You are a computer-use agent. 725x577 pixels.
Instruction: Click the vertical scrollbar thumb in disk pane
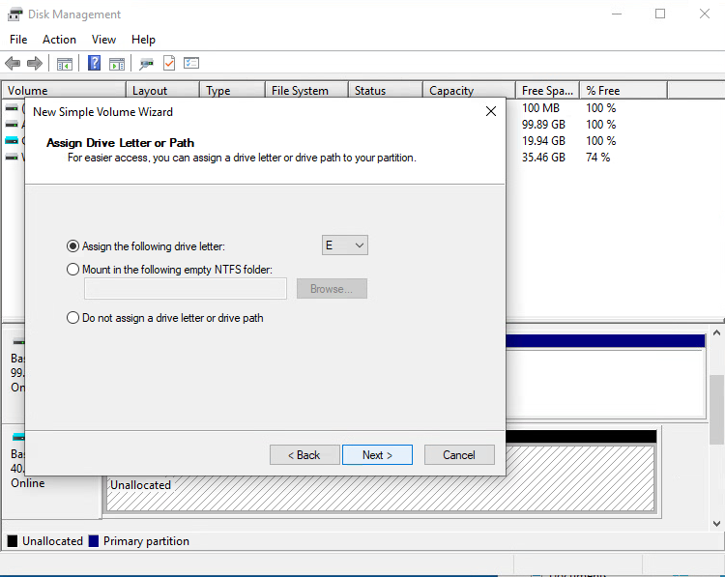coord(716,410)
